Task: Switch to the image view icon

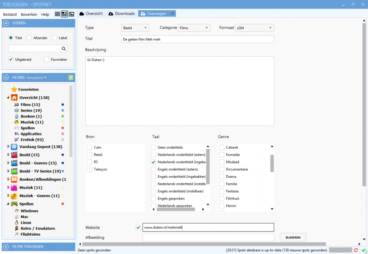Action: coord(71,14)
